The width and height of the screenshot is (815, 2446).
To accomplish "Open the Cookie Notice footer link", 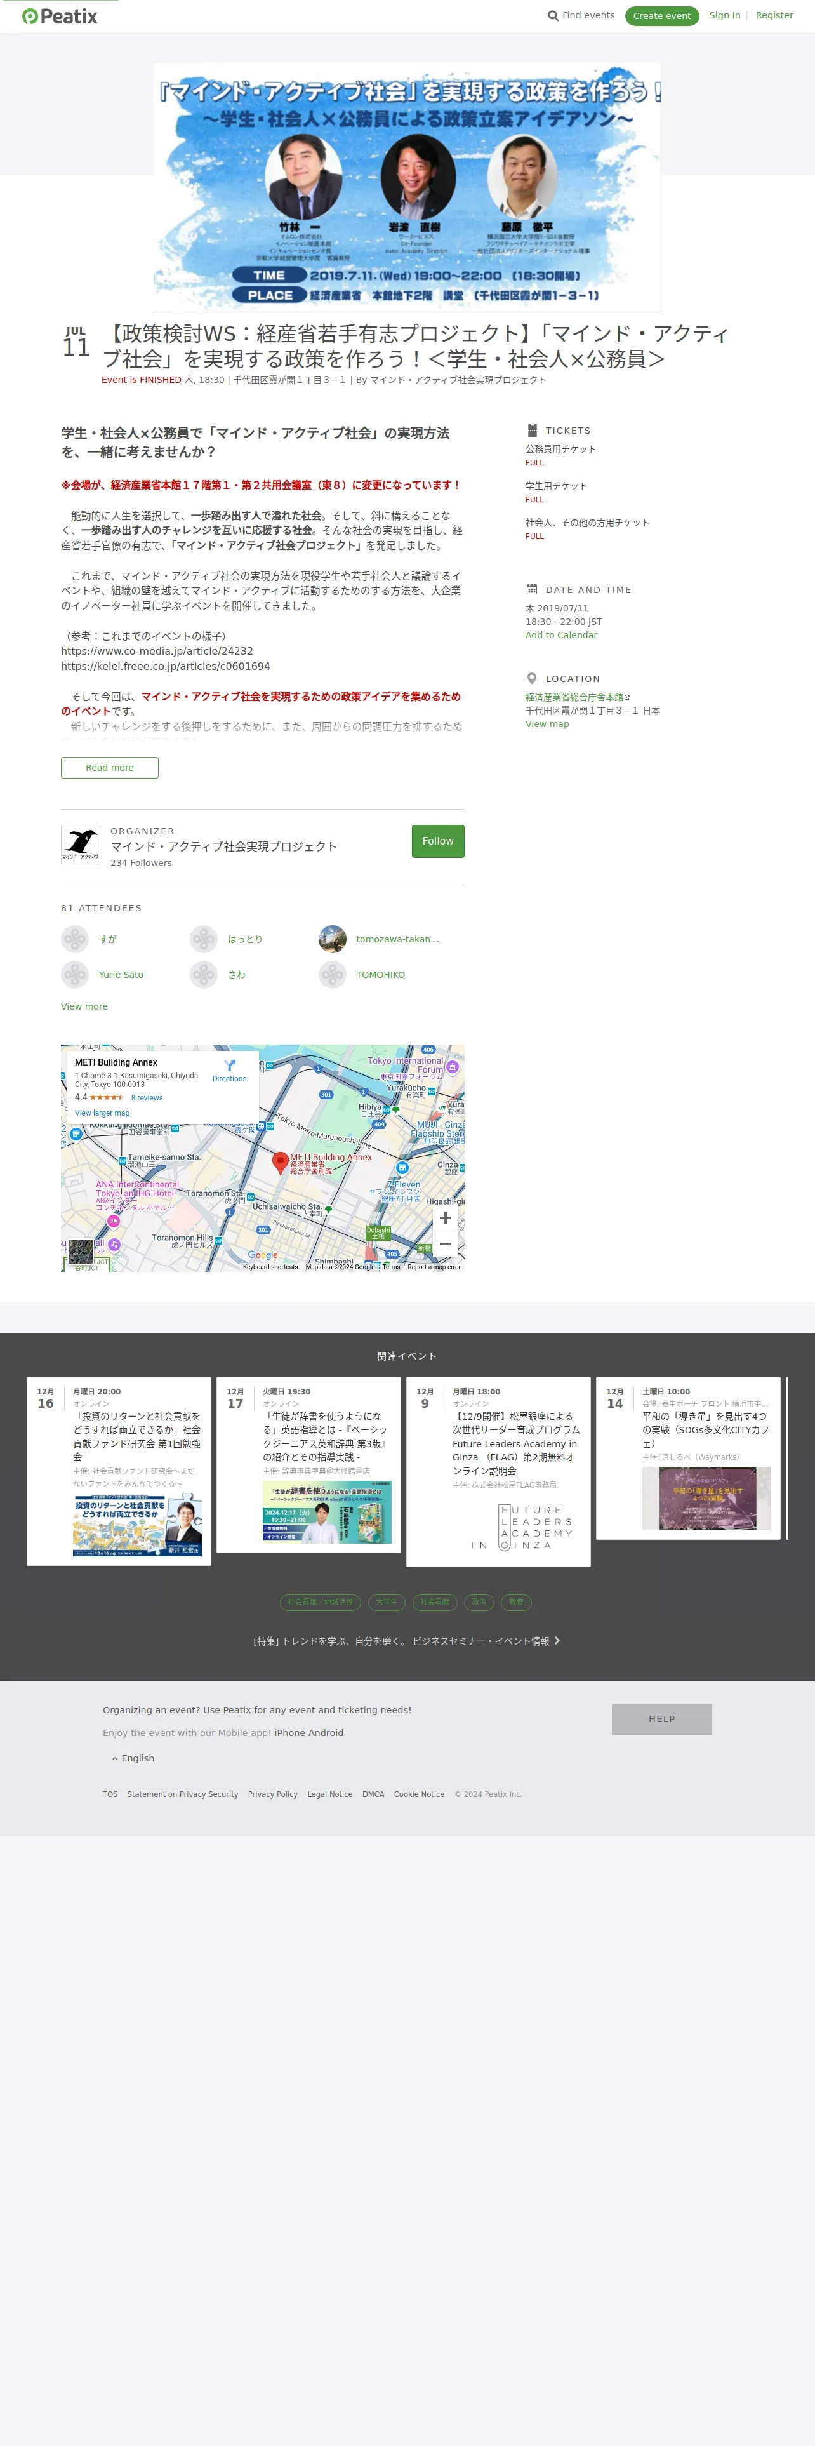I will [x=418, y=1794].
